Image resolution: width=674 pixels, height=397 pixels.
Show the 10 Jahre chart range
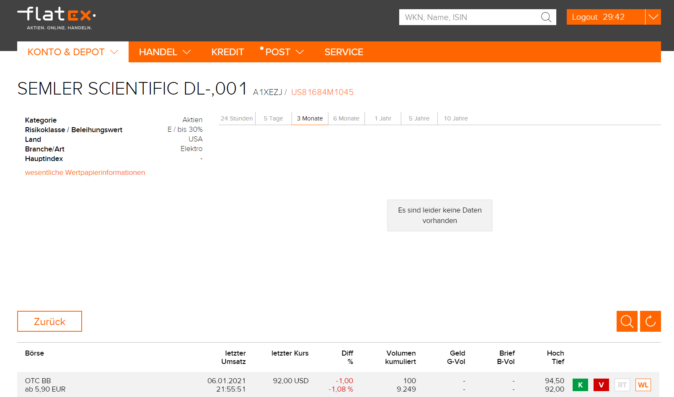click(x=456, y=118)
